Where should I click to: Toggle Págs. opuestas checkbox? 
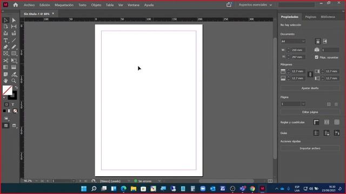coord(316,57)
